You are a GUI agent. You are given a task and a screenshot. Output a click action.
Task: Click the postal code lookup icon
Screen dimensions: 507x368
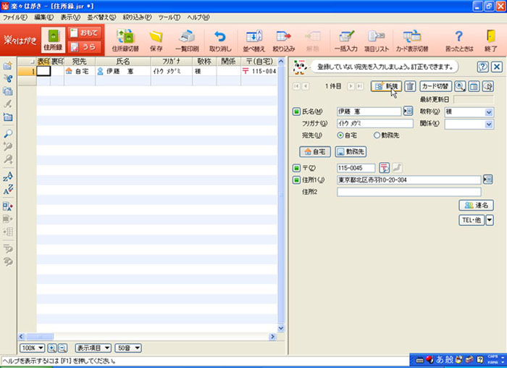point(385,168)
